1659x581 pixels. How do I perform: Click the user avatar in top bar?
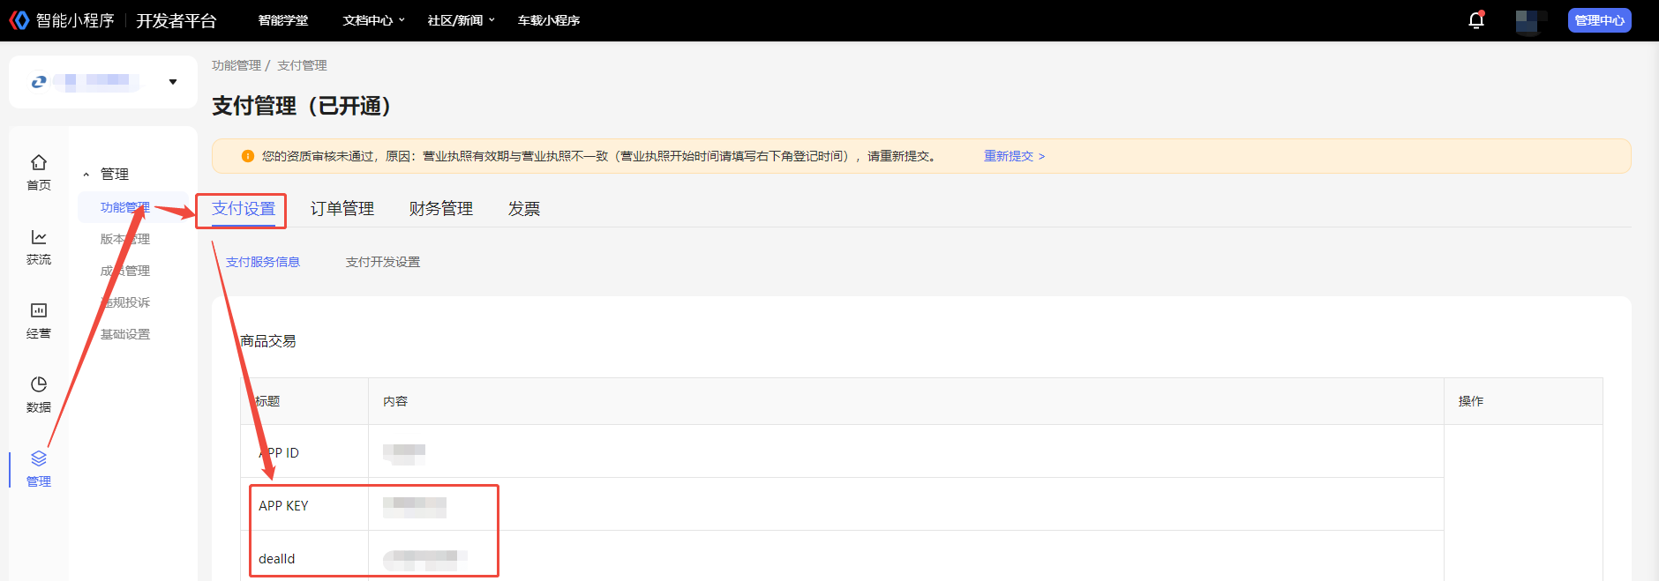pyautogui.click(x=1530, y=20)
